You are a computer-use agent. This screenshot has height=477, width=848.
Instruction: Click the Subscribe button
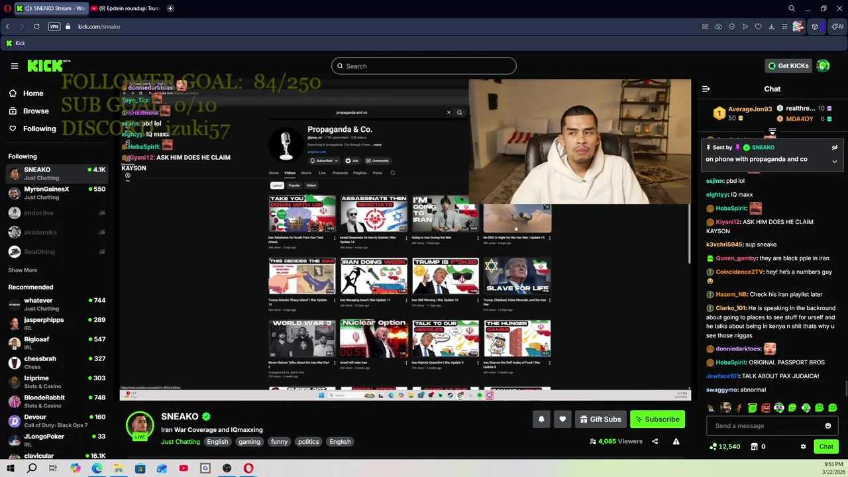coord(657,419)
